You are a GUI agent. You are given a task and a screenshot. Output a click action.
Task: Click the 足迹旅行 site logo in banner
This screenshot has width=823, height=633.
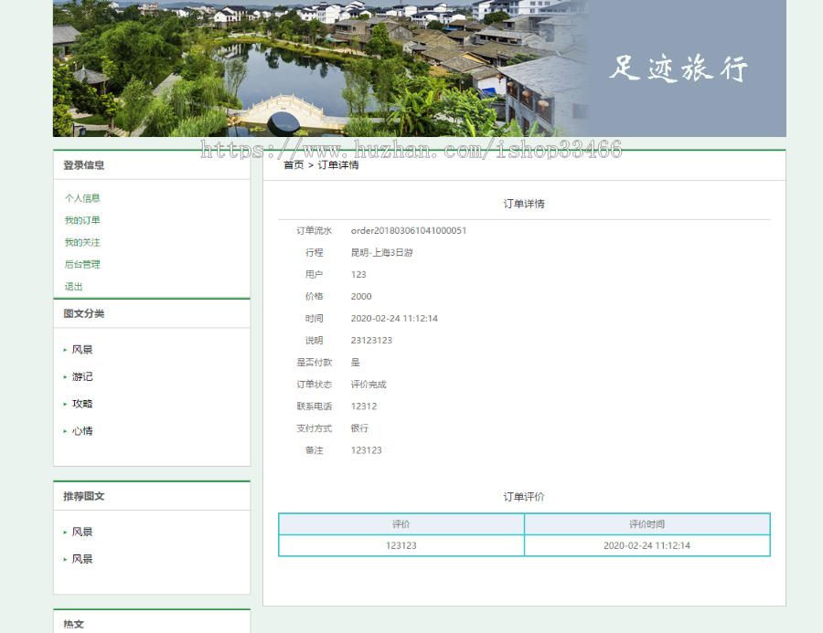pos(680,68)
